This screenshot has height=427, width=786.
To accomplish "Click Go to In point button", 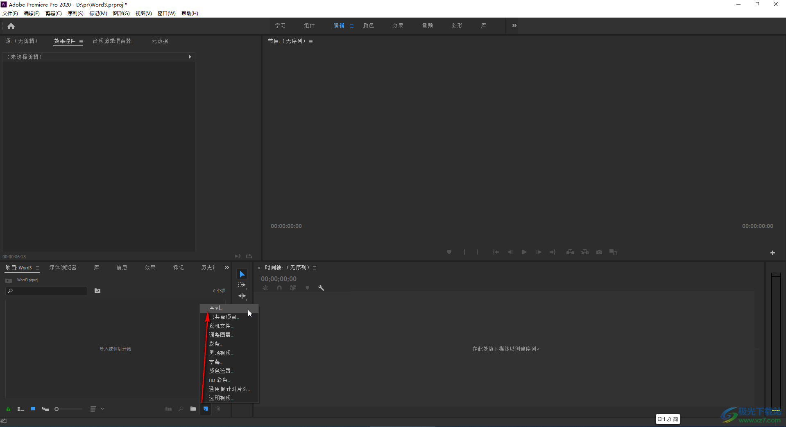I will coord(496,252).
